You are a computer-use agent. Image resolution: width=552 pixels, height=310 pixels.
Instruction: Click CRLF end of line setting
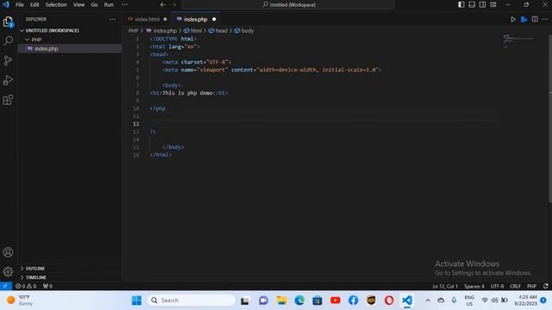coord(515,286)
